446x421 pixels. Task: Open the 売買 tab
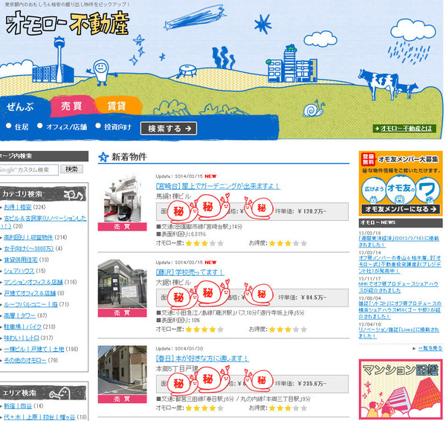click(x=71, y=106)
